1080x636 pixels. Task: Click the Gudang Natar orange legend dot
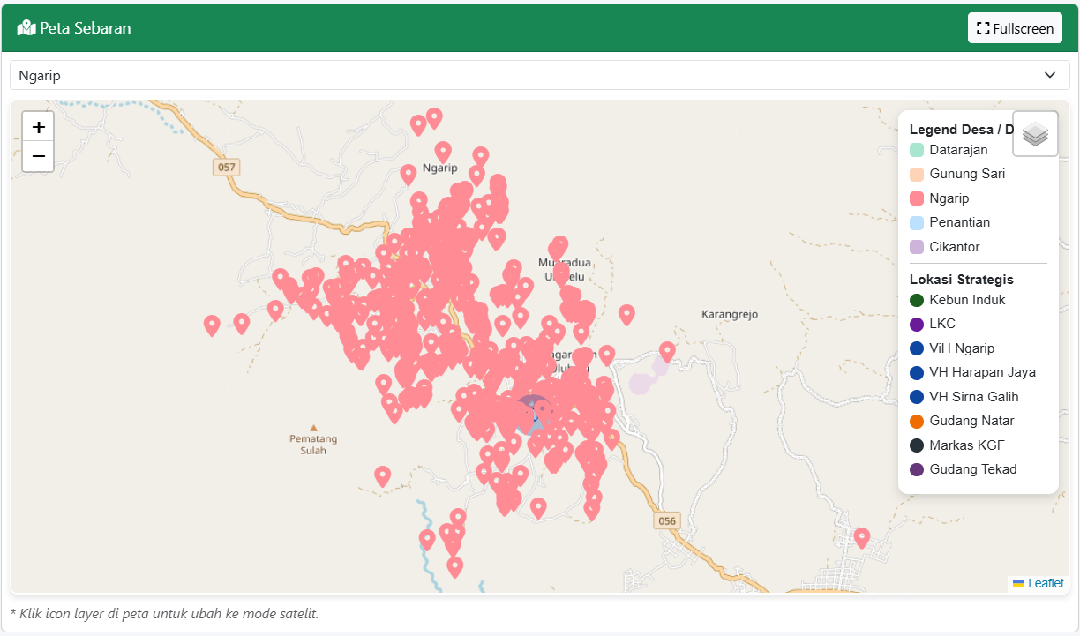tap(917, 421)
